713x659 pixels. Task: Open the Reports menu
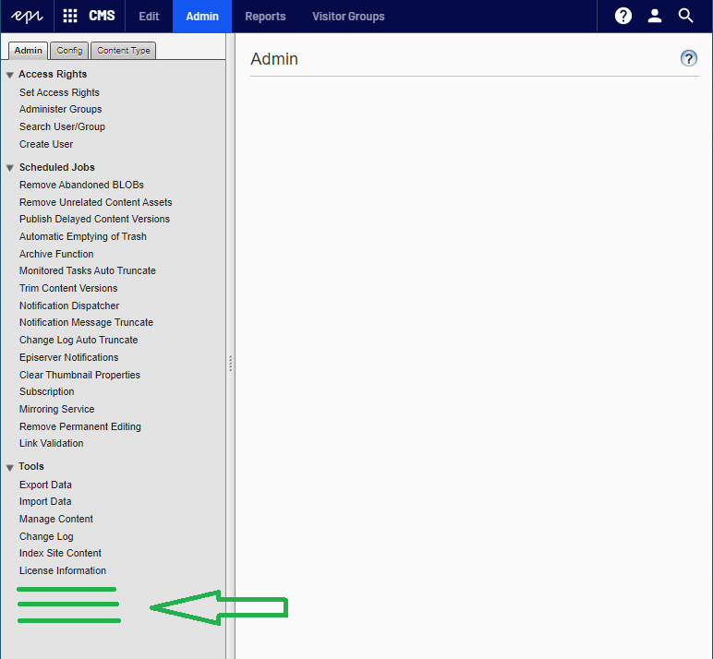click(265, 16)
